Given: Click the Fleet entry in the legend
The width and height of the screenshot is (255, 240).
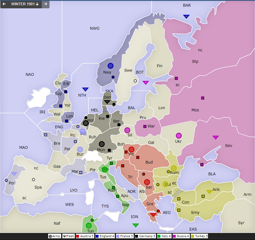Looking at the screenshot, I should (68, 236).
